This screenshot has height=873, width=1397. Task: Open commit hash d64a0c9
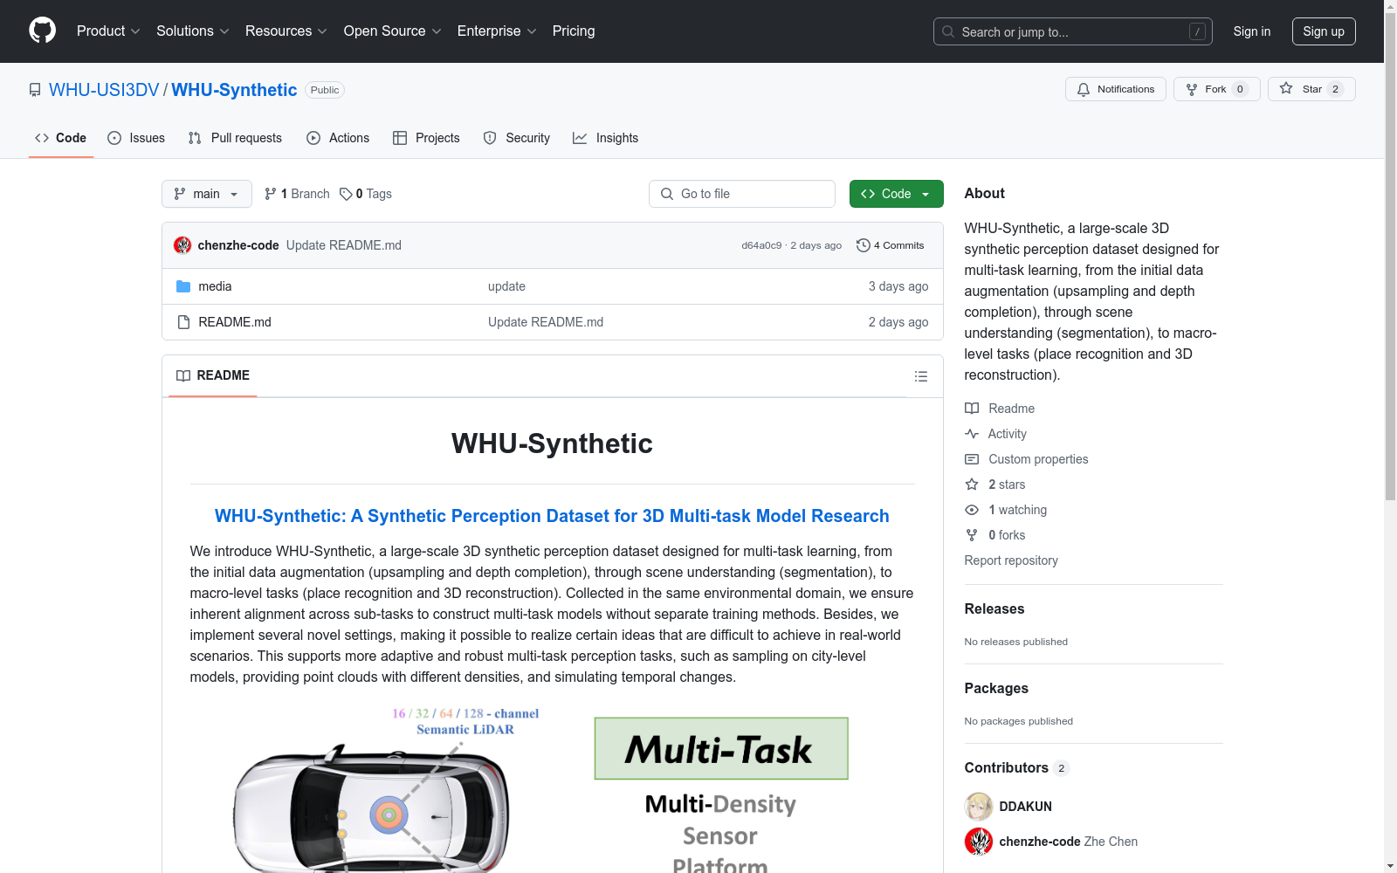(761, 245)
